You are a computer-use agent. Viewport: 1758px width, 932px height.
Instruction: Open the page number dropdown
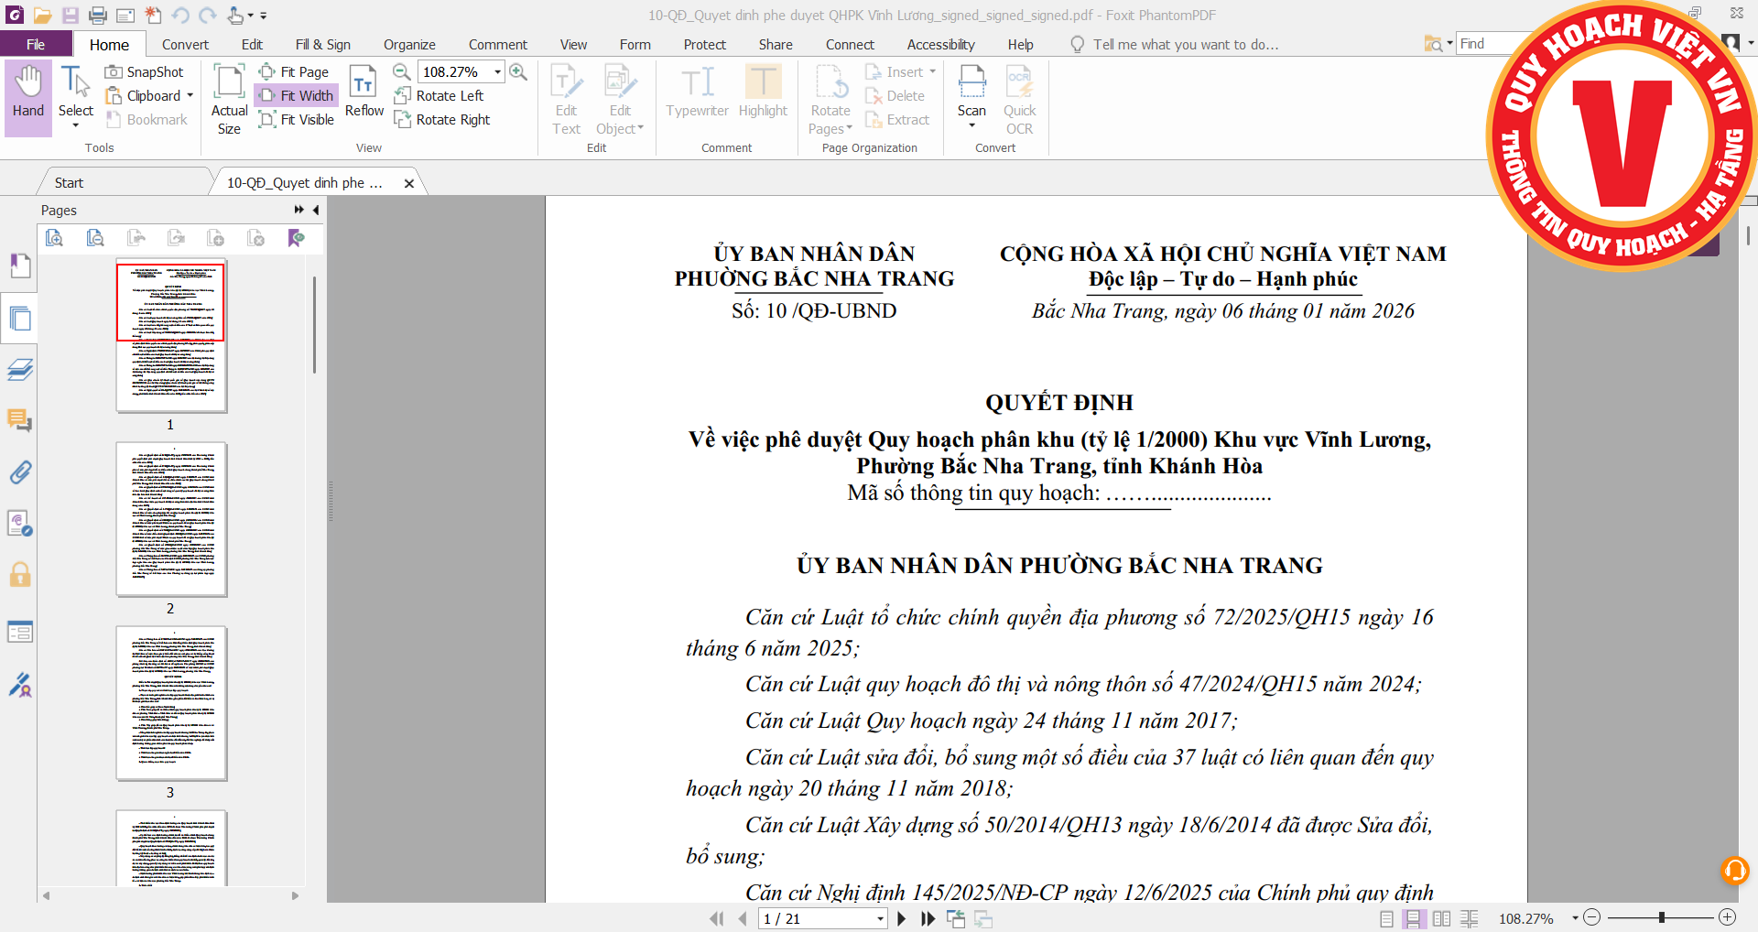[x=880, y=918]
